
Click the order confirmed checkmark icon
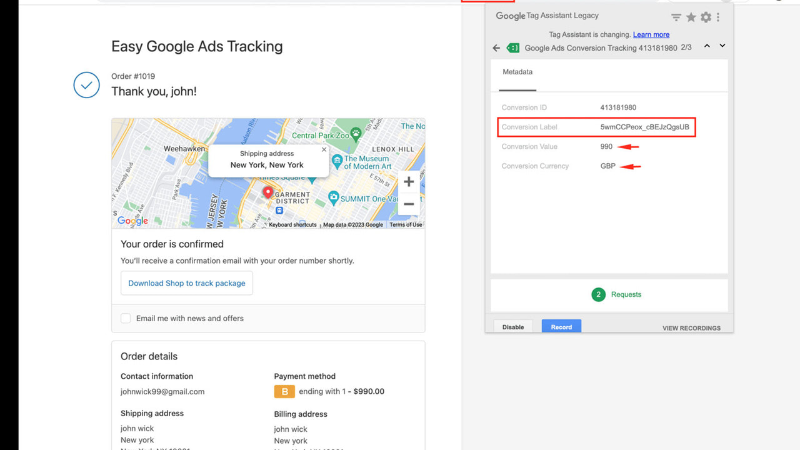coord(86,85)
